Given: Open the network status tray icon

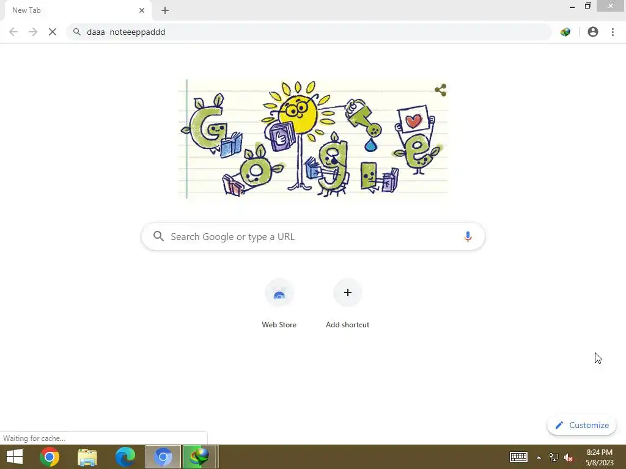Looking at the screenshot, I should 554,457.
